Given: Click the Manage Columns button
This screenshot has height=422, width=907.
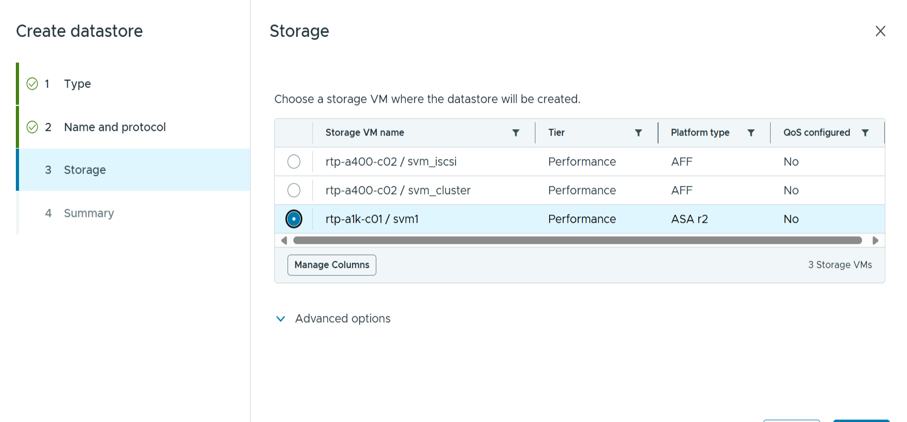Looking at the screenshot, I should tap(331, 265).
